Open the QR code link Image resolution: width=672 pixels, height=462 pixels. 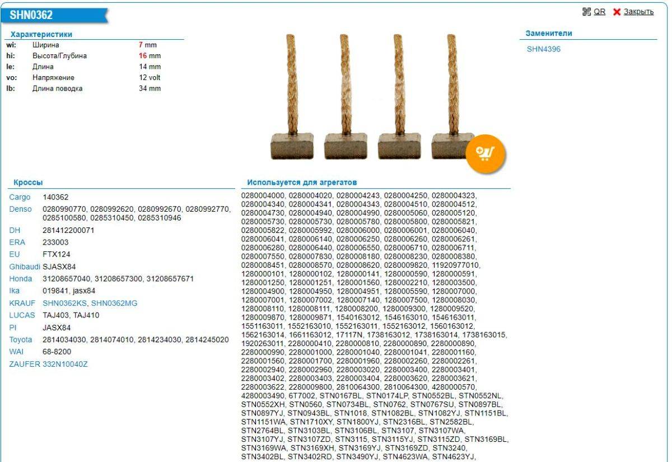[599, 12]
